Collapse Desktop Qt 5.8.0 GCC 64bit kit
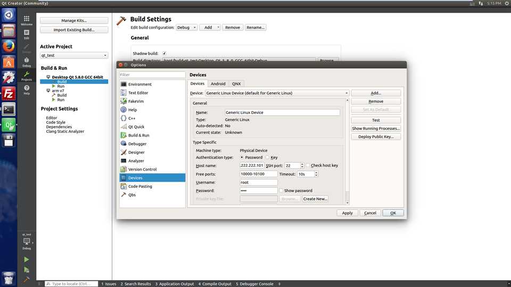Image resolution: width=511 pixels, height=287 pixels. pyautogui.click(x=48, y=77)
